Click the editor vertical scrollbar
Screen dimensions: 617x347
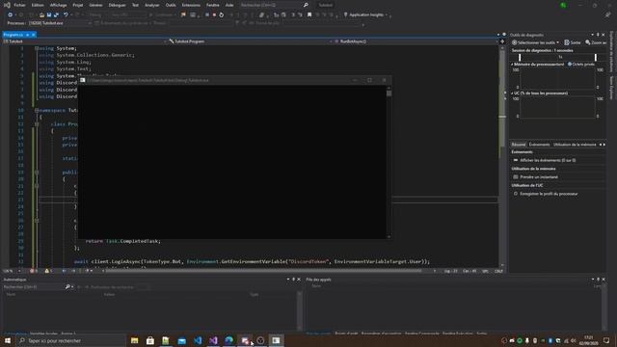click(x=502, y=155)
